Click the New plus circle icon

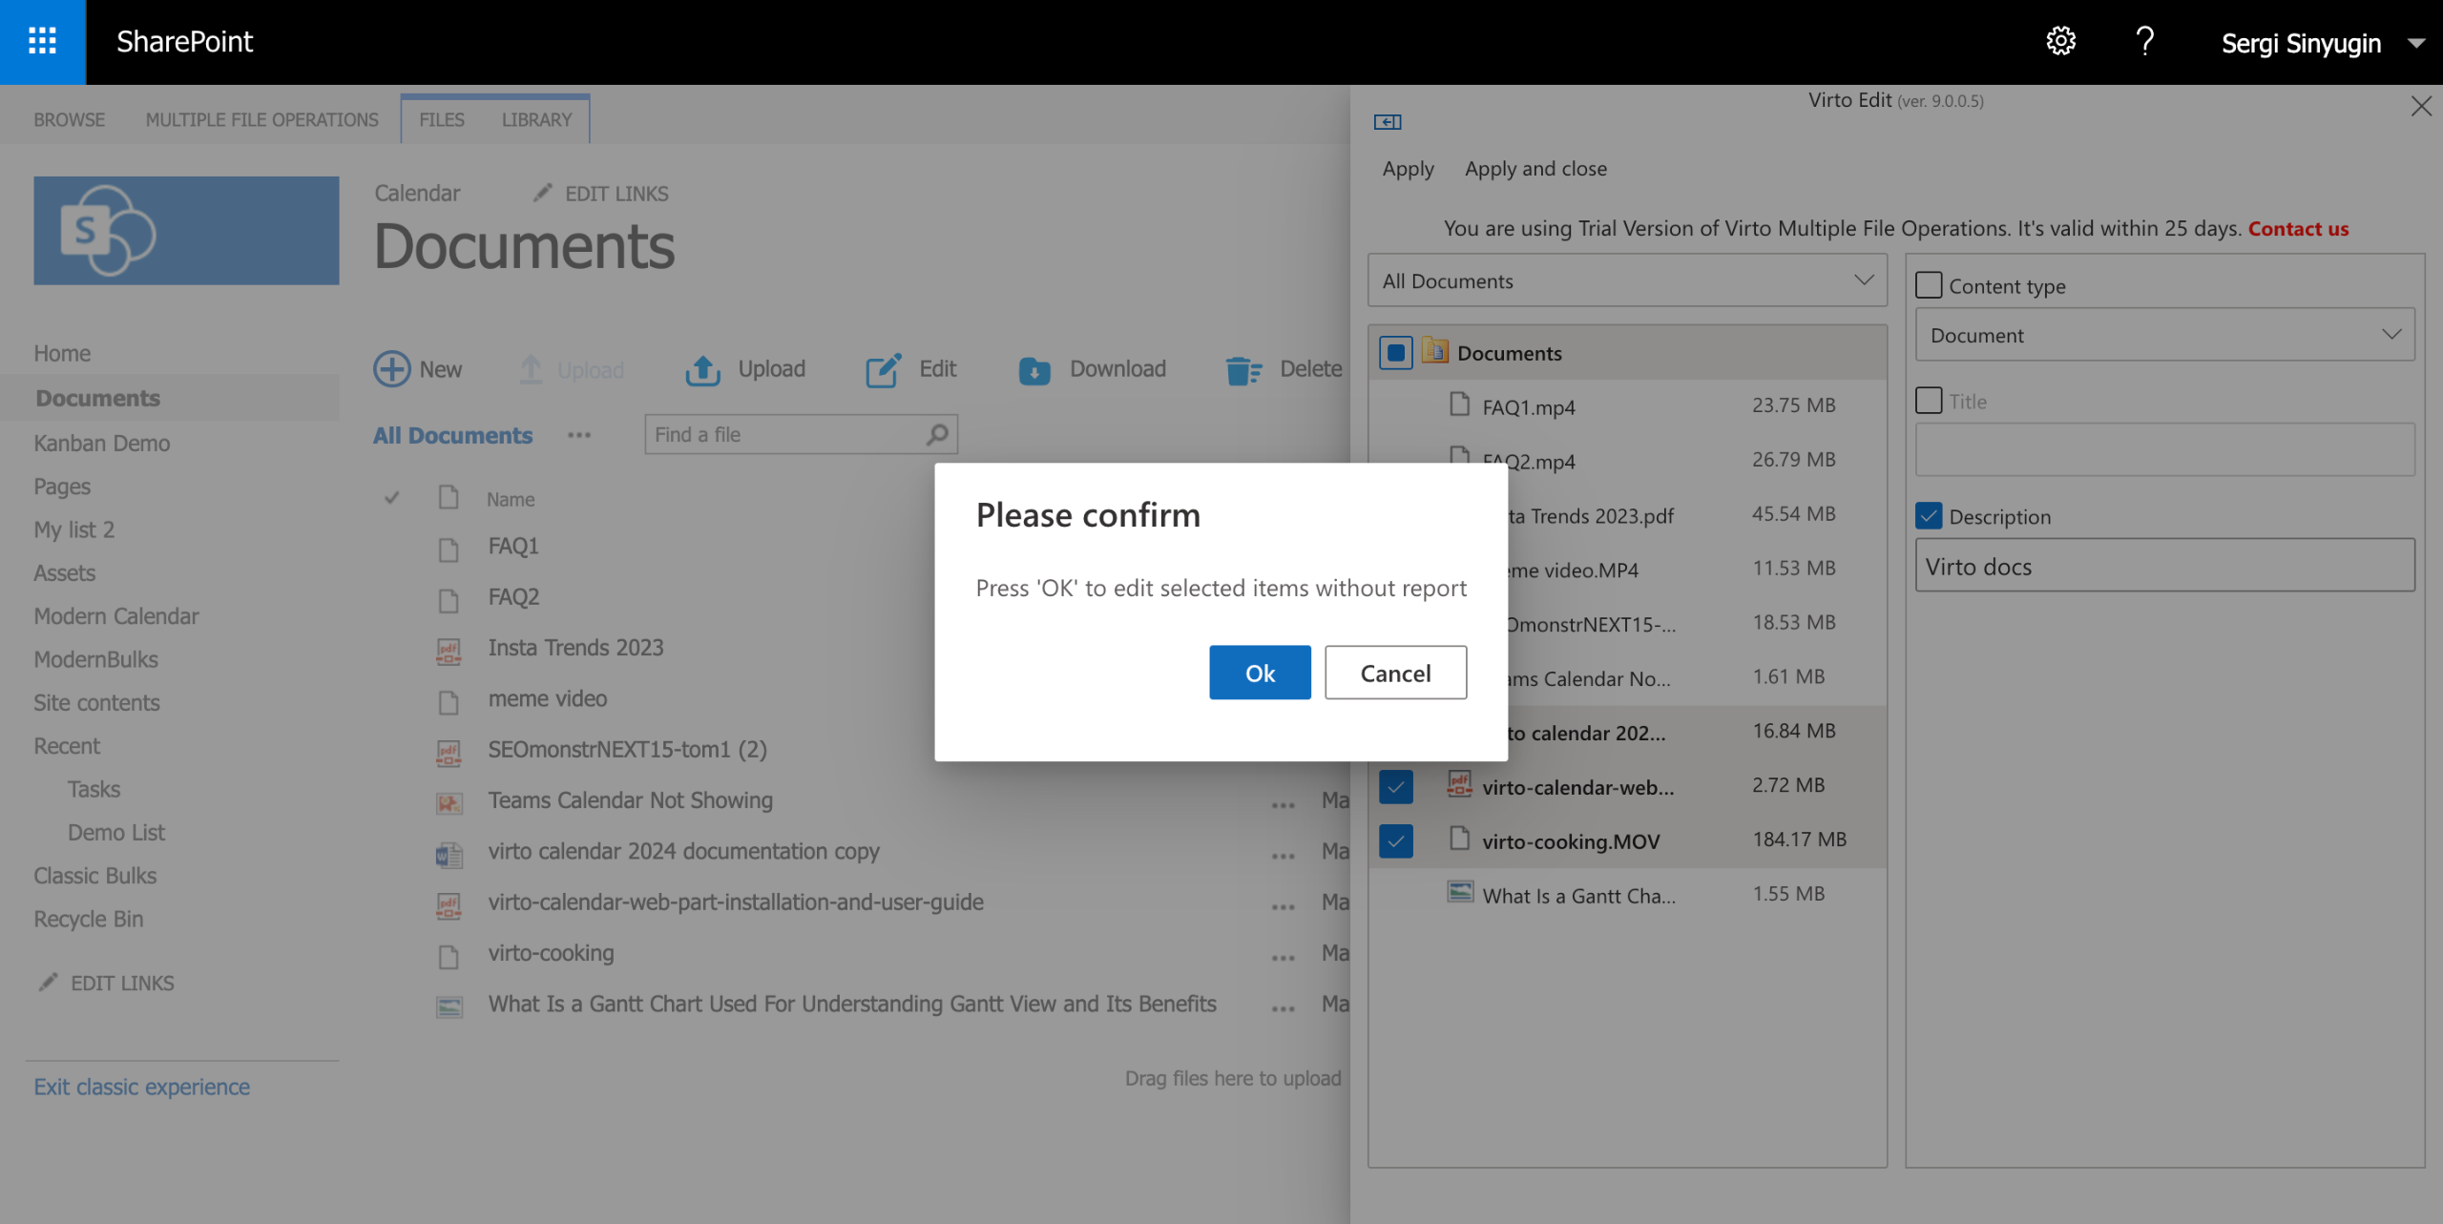(x=391, y=369)
